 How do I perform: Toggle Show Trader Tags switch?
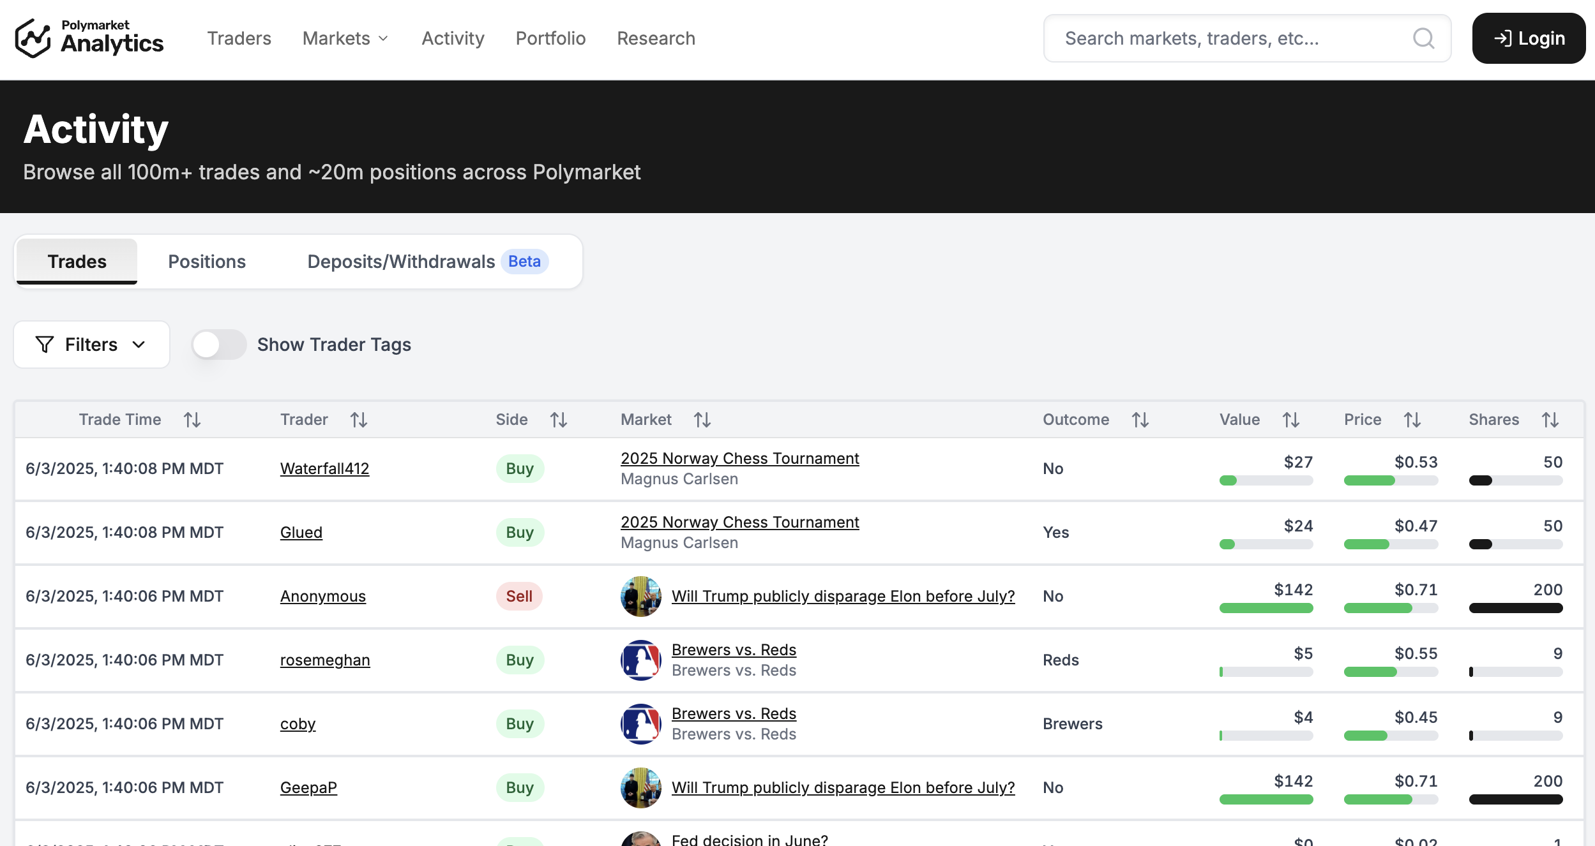[219, 345]
